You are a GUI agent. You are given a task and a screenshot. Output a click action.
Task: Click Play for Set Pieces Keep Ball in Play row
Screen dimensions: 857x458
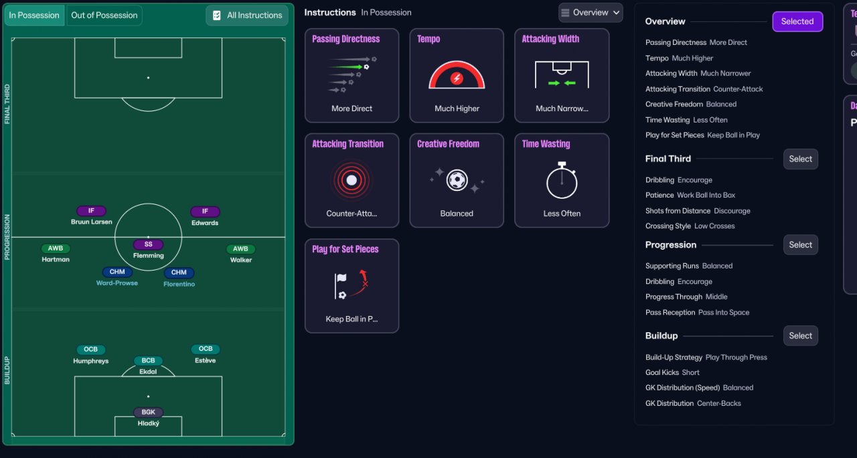[x=703, y=135]
